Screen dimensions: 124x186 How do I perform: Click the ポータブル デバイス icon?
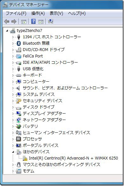pos(19,145)
